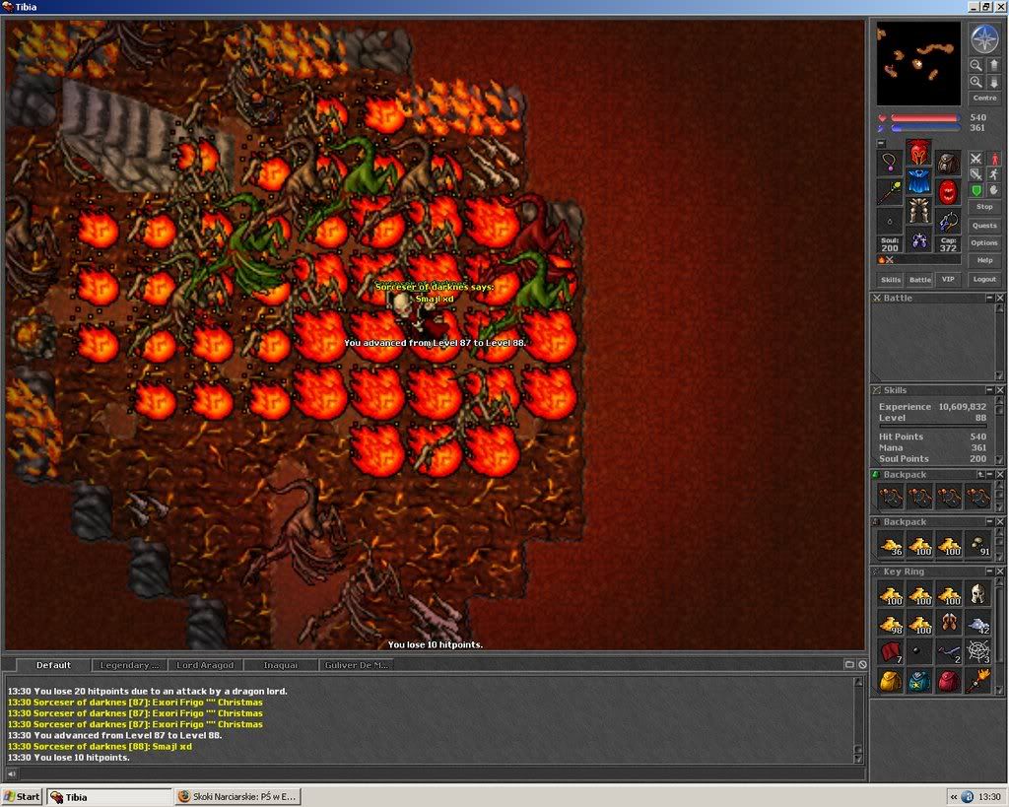Viewport: 1009px width, 807px height.
Task: Open the Legendary chat channel tab
Action: coord(129,665)
